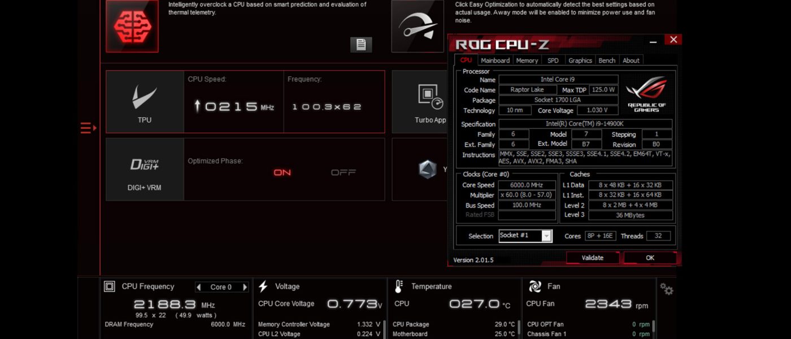Click the Fan panel scrollbar

(654, 327)
